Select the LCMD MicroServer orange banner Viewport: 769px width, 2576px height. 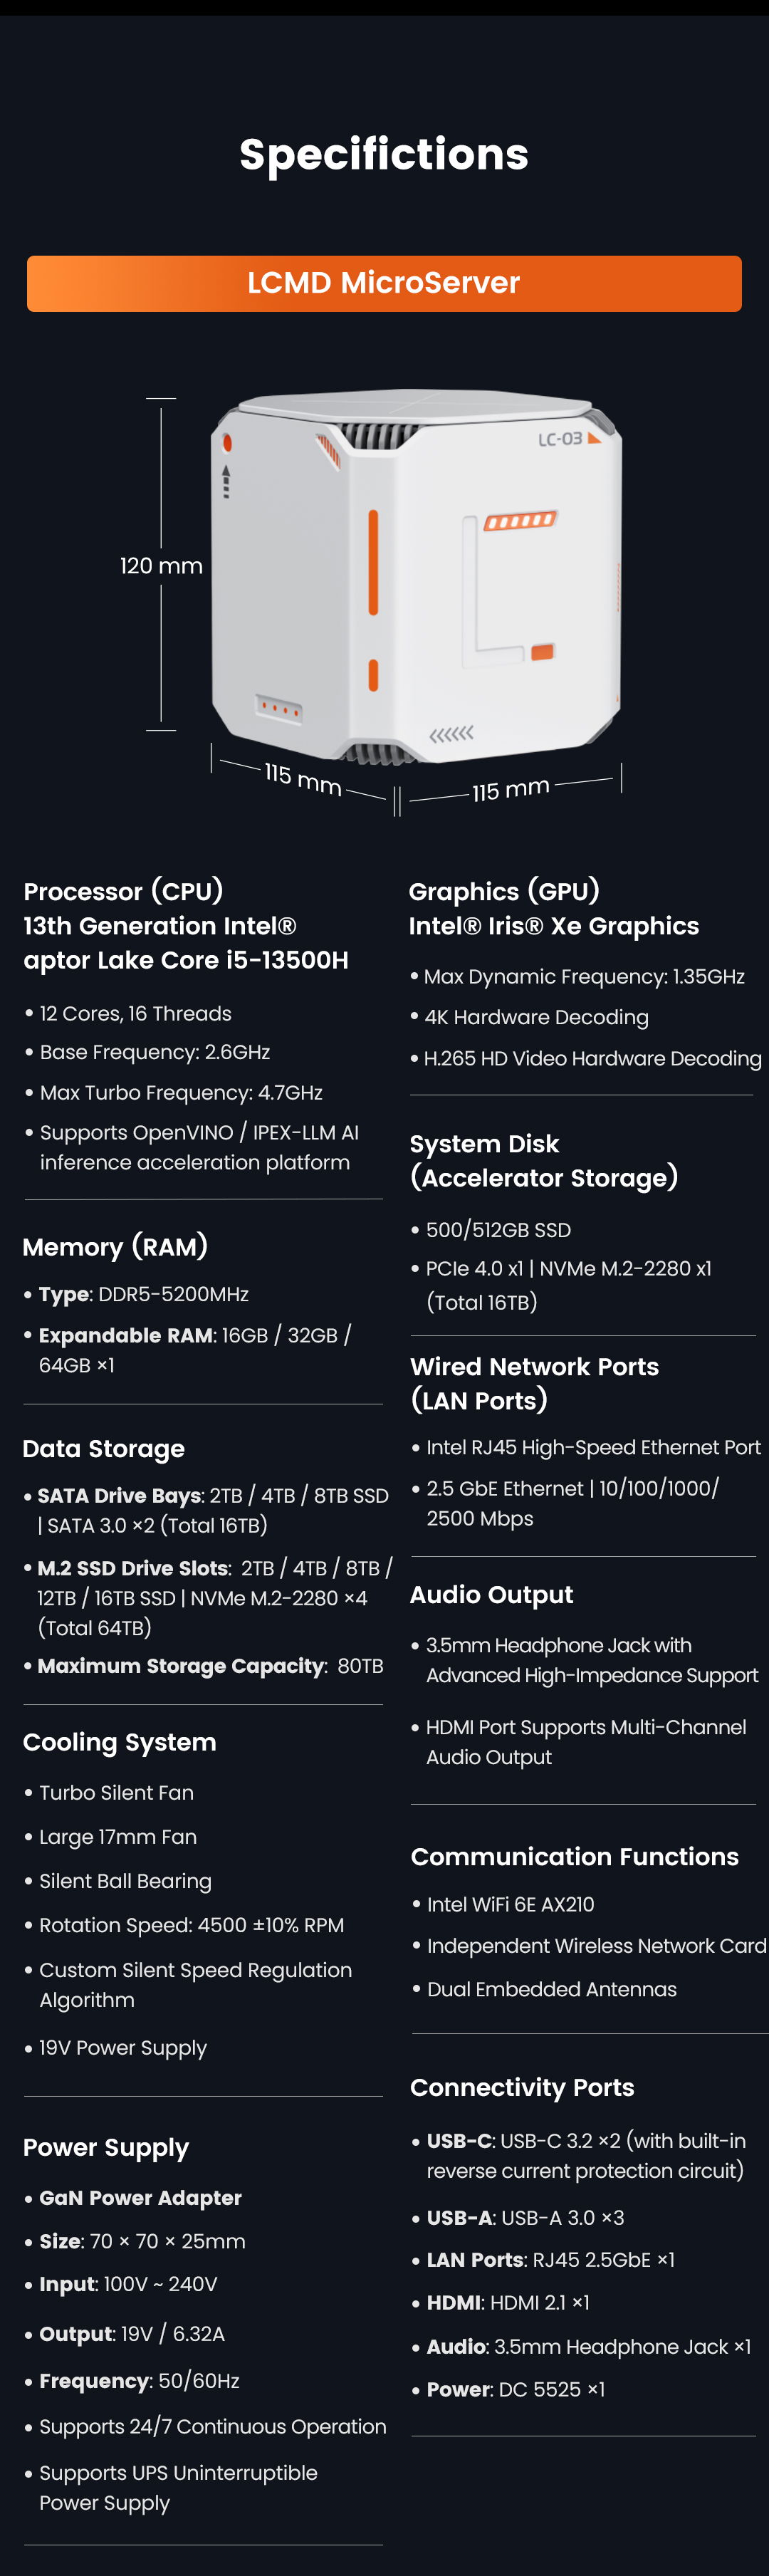384,283
